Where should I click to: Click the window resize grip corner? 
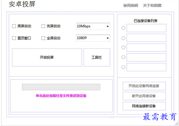[x=177, y=124]
